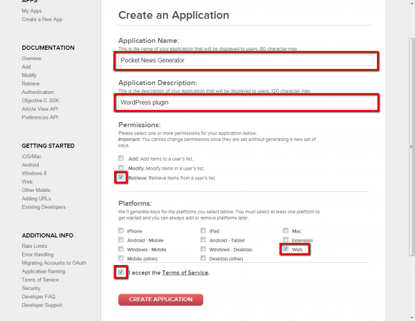415x321 pixels.
Task: Open the Add documentation page
Action: (26, 66)
